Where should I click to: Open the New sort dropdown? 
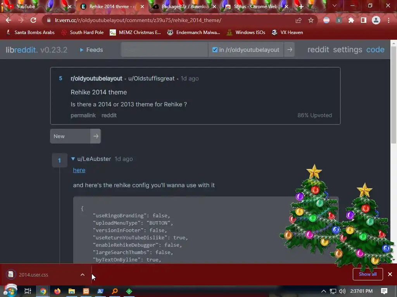point(70,136)
